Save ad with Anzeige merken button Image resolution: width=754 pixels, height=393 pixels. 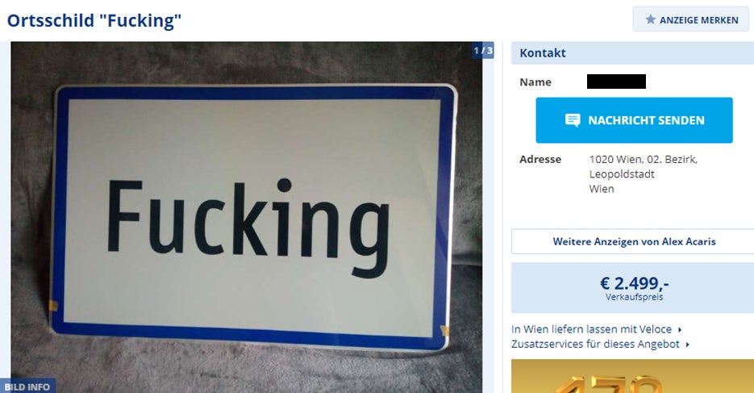(x=690, y=19)
